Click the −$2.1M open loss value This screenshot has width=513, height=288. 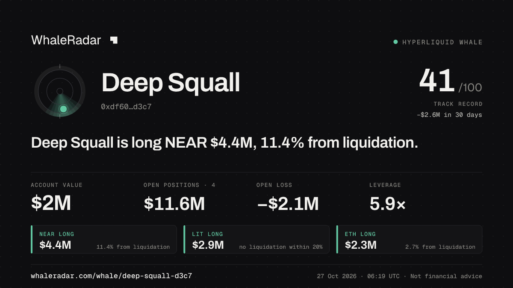pyautogui.click(x=288, y=204)
